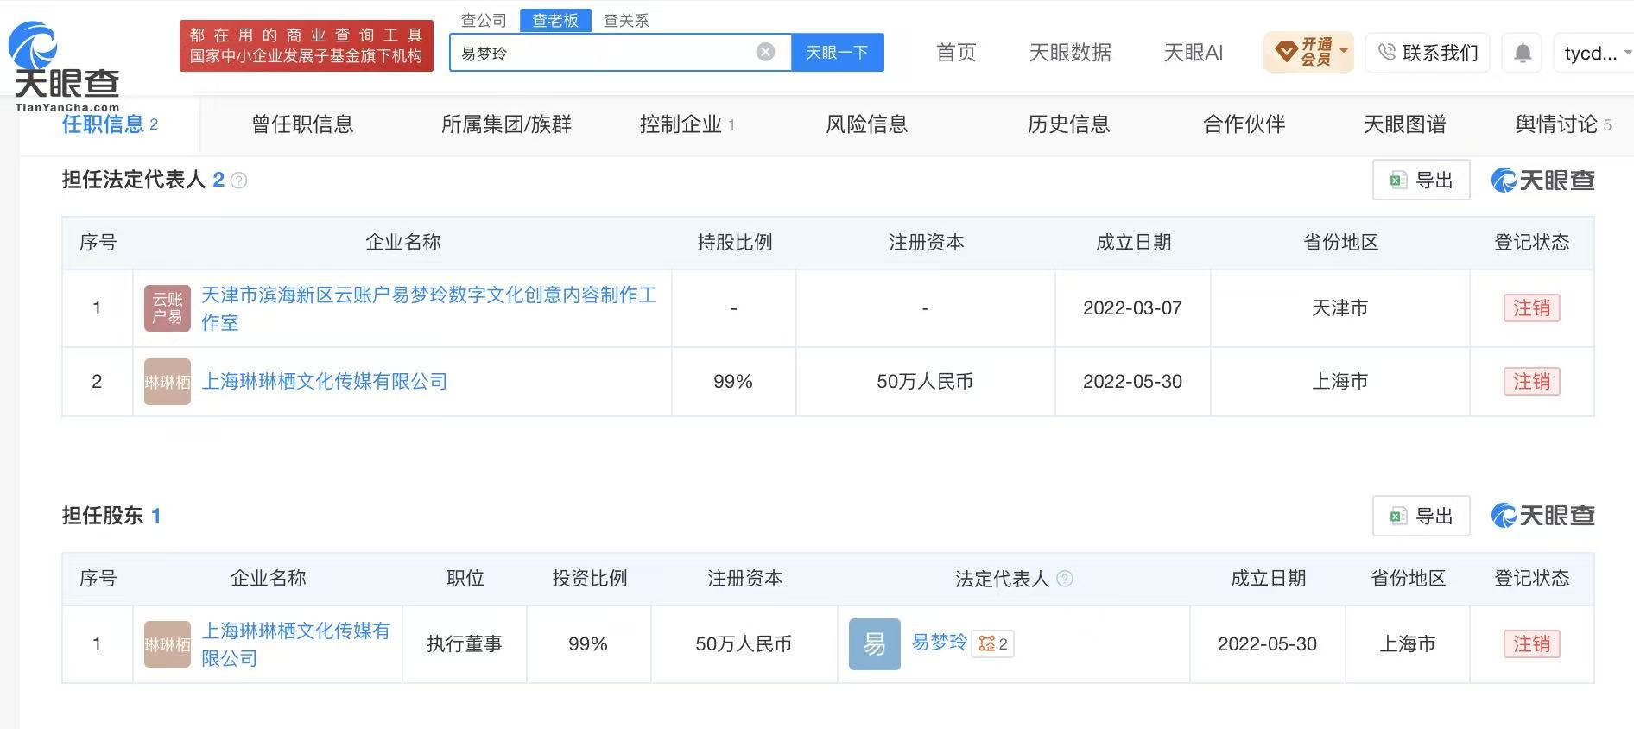Open 天眼AI in the top navigation
The width and height of the screenshot is (1634, 729).
[1194, 53]
